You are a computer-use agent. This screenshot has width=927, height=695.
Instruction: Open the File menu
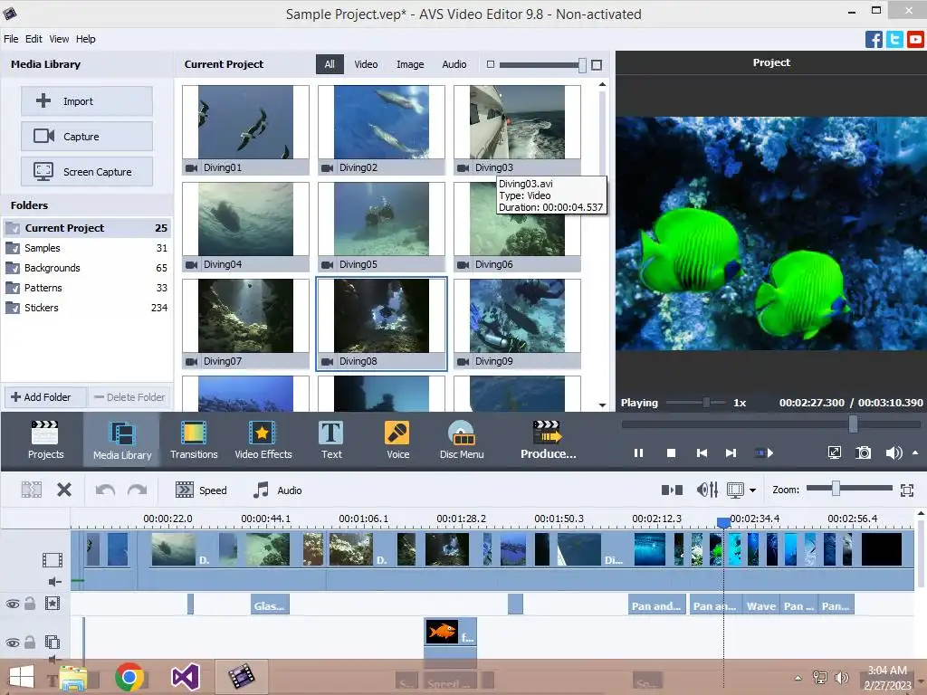pos(11,39)
